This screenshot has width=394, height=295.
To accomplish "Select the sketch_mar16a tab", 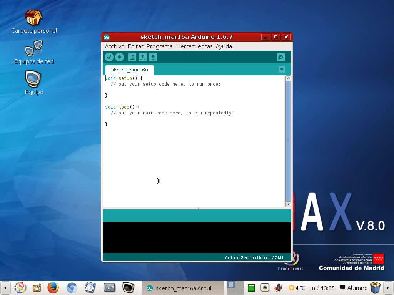I will point(129,70).
